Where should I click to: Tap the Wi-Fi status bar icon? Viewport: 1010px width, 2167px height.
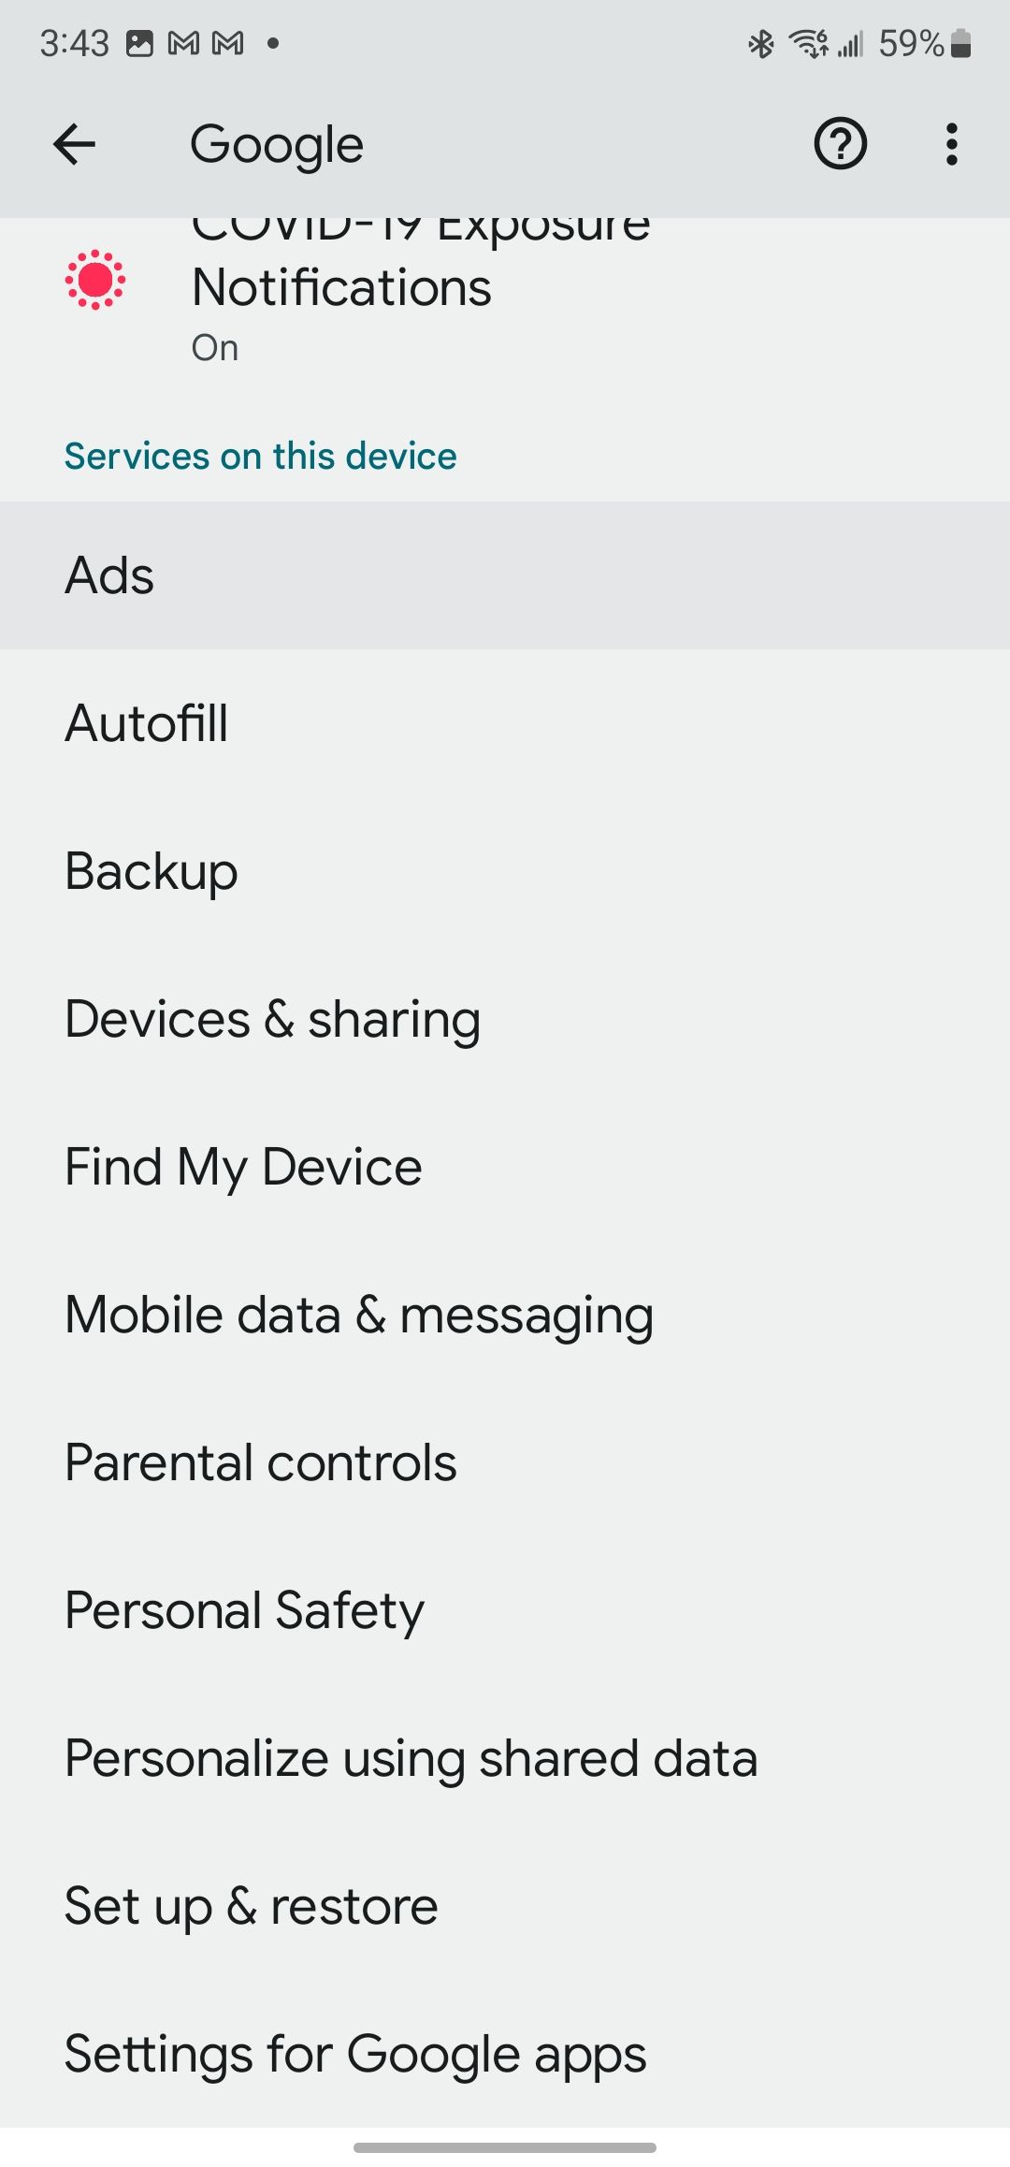(806, 43)
